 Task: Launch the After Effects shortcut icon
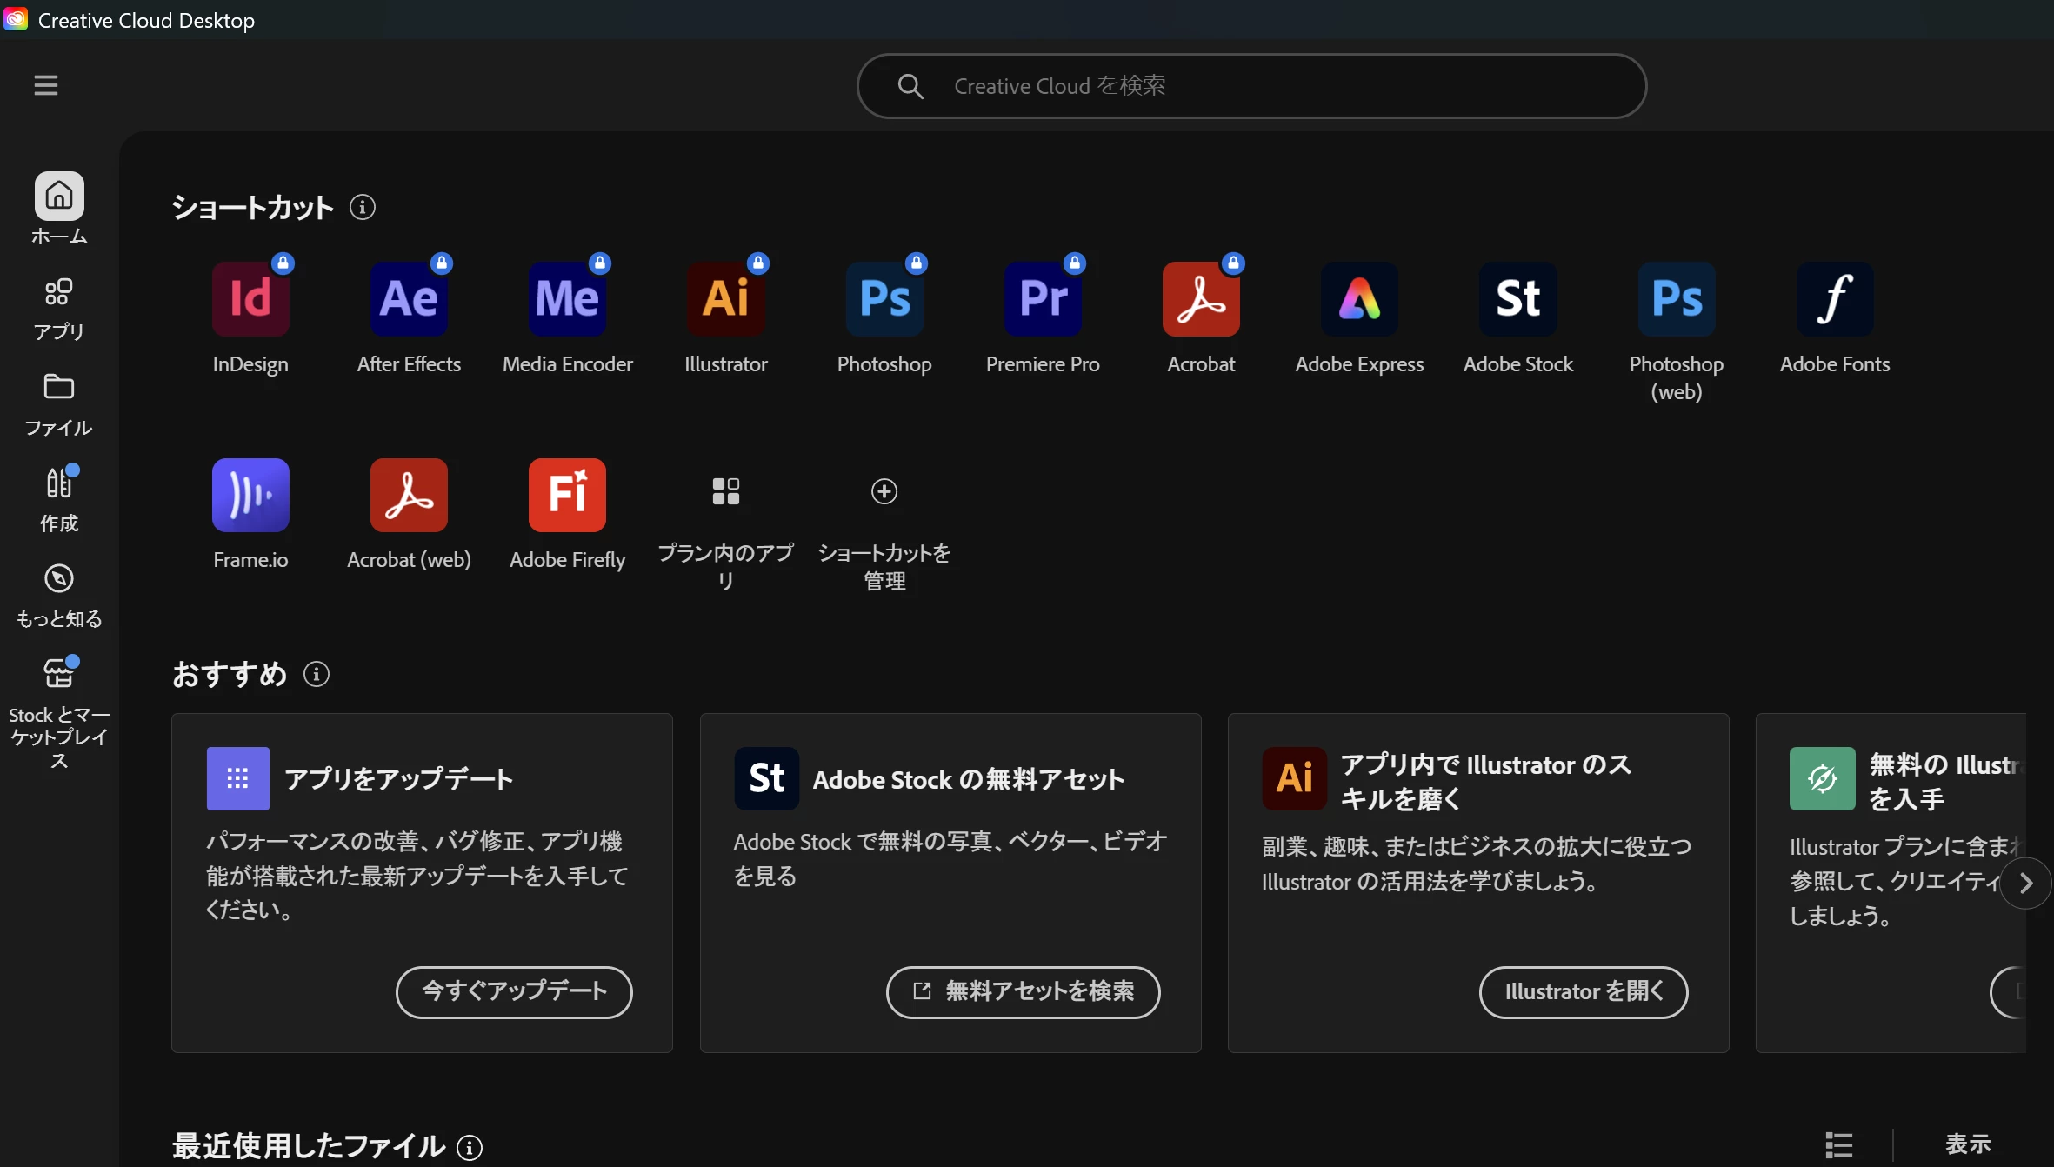[x=409, y=299]
